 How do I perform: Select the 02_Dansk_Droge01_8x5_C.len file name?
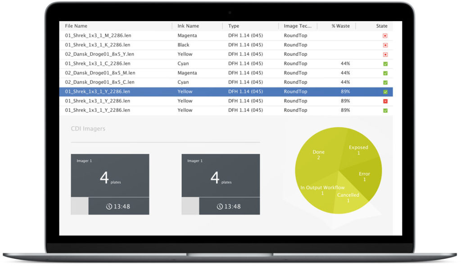99,82
